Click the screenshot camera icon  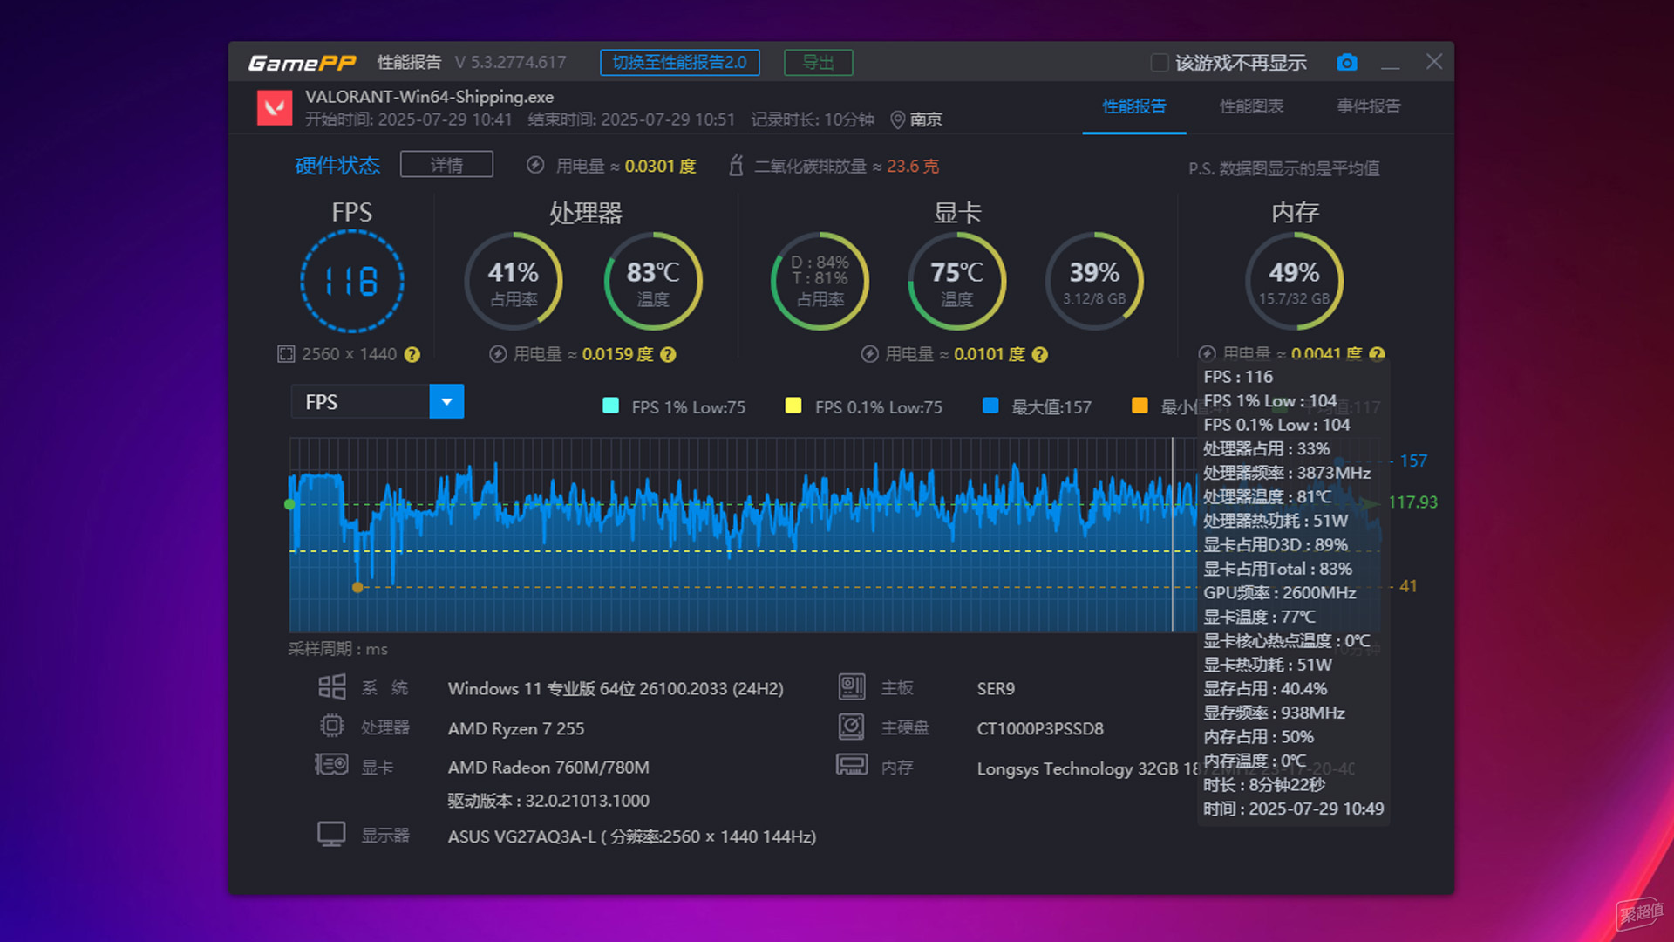pos(1346,62)
